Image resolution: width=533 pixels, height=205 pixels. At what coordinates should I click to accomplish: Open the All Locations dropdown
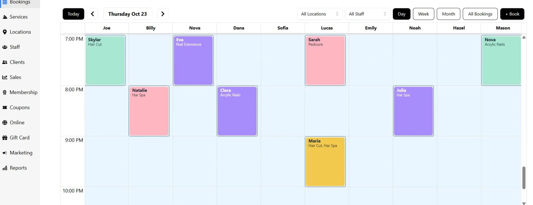[x=319, y=14]
